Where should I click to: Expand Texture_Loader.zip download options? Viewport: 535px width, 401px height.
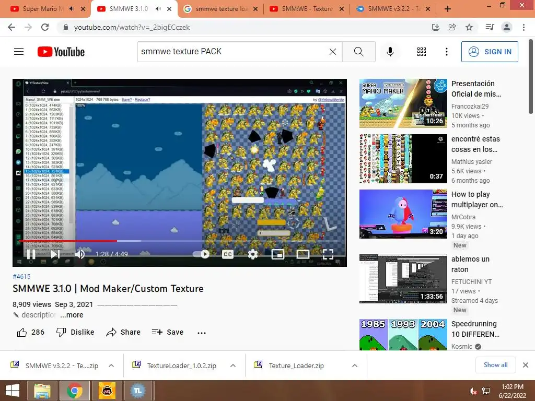tap(355, 365)
